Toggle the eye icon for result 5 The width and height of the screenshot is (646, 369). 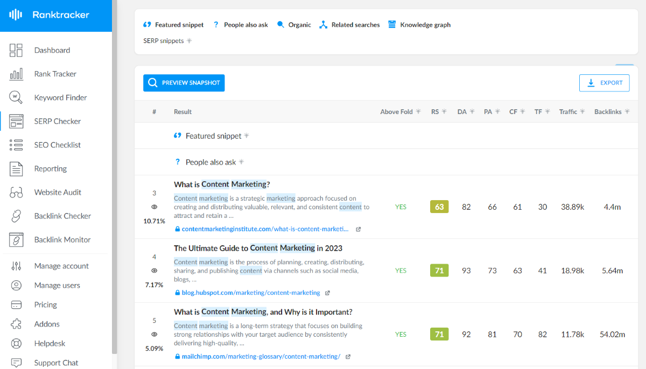click(155, 335)
